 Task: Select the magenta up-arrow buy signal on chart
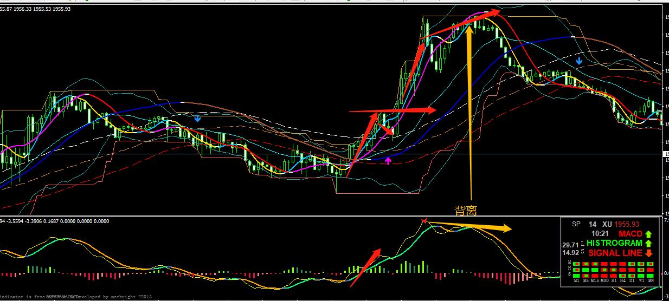coord(388,160)
